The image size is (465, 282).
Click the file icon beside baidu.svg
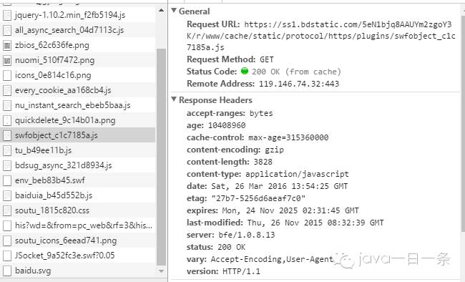click(7, 271)
